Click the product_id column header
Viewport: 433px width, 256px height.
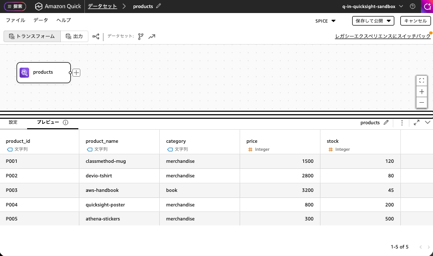click(18, 141)
